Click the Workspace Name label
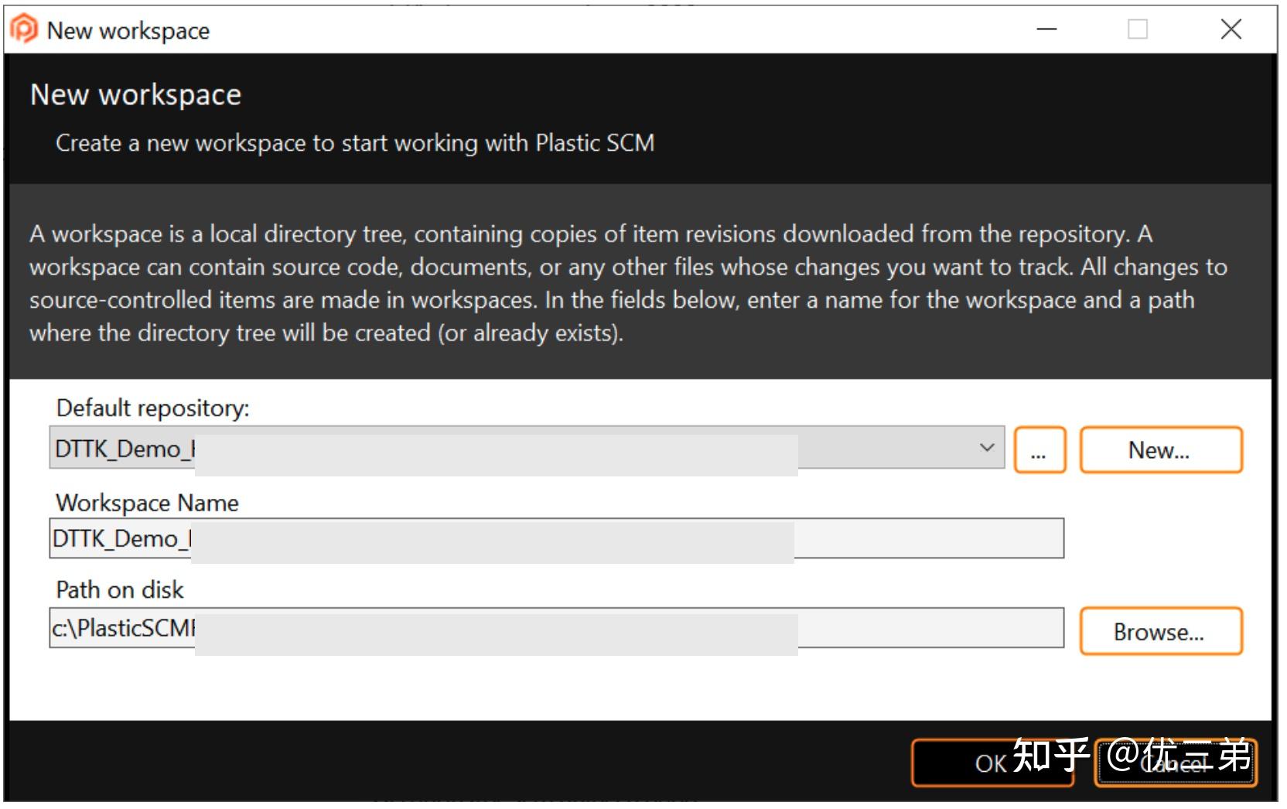The height and width of the screenshot is (809, 1287). (x=147, y=503)
